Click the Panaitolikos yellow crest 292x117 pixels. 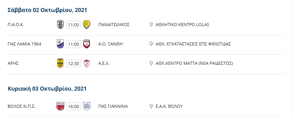click(87, 25)
